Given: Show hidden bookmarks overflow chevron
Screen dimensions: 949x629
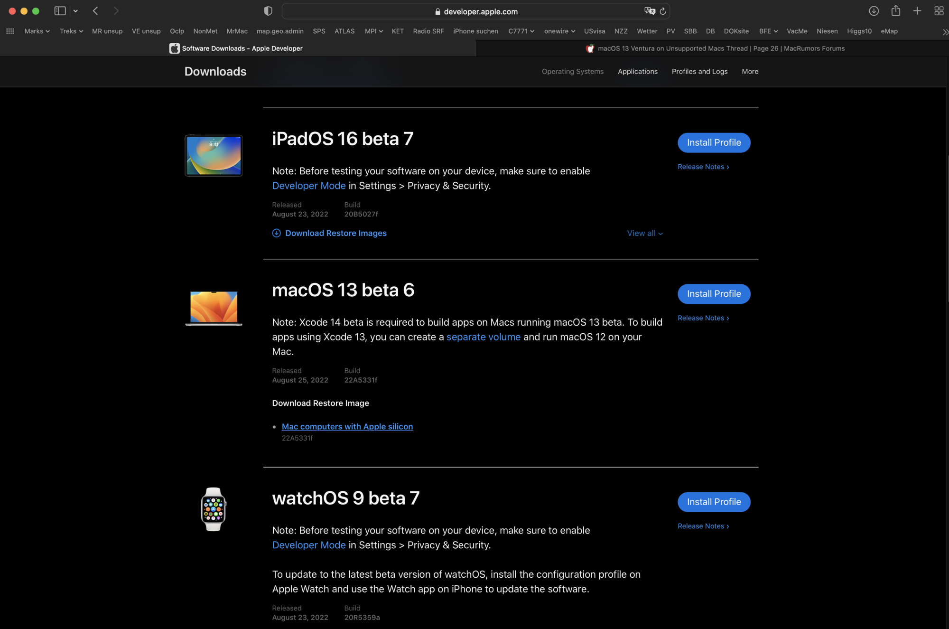Looking at the screenshot, I should 945,32.
